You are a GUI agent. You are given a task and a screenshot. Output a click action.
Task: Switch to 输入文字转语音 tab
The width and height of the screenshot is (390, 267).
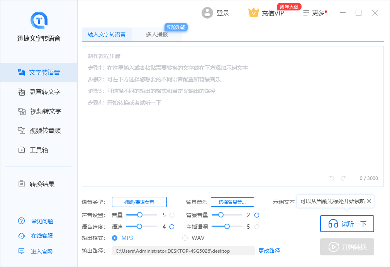click(107, 35)
